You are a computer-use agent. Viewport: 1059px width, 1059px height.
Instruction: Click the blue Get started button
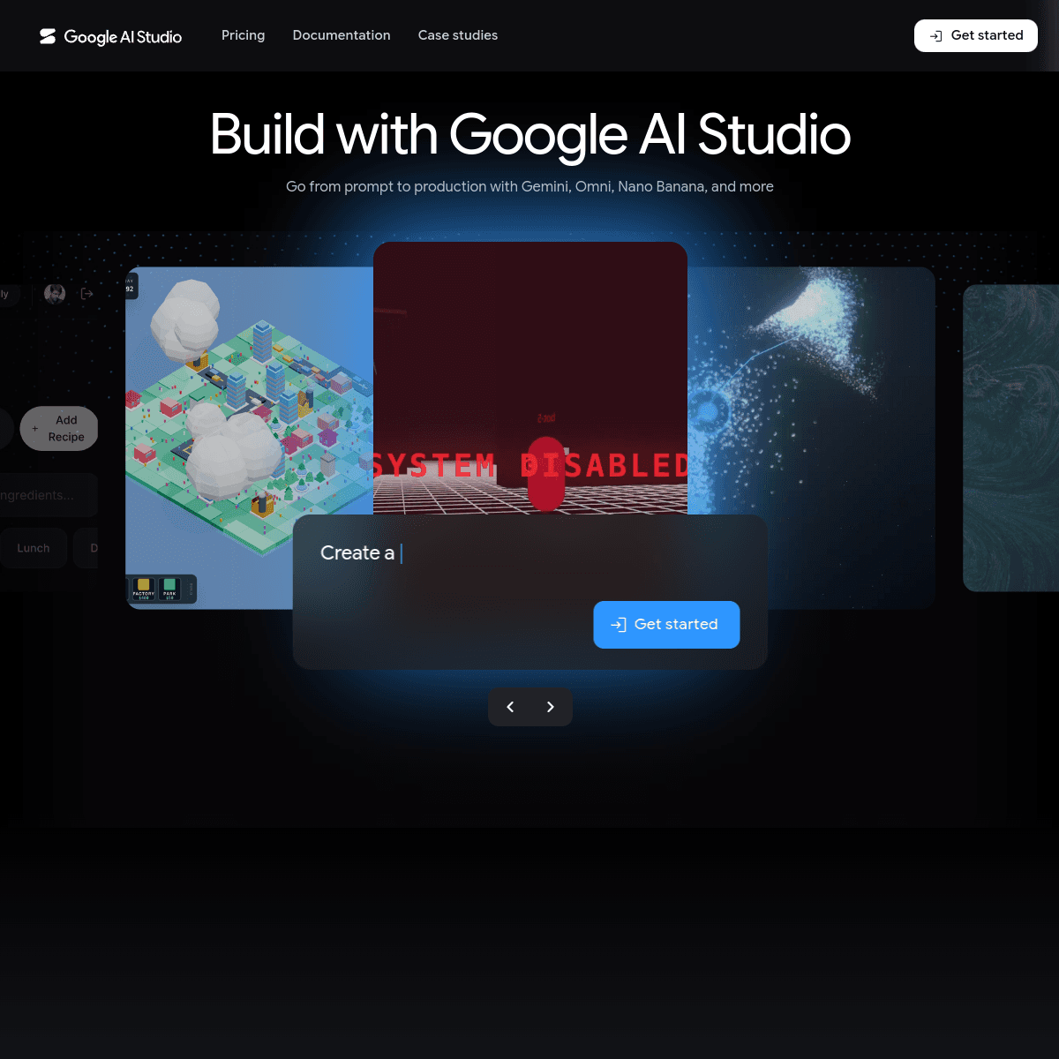666,625
